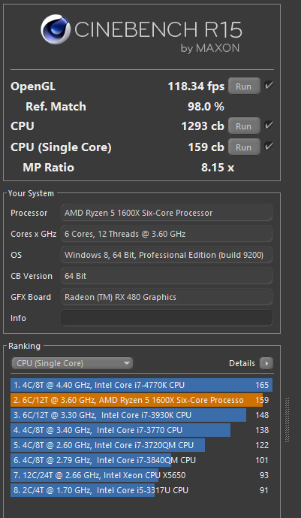Screen dimensions: 301x518
Task: Select the Intel Core i7-3930K ranking entry
Action: click(141, 415)
